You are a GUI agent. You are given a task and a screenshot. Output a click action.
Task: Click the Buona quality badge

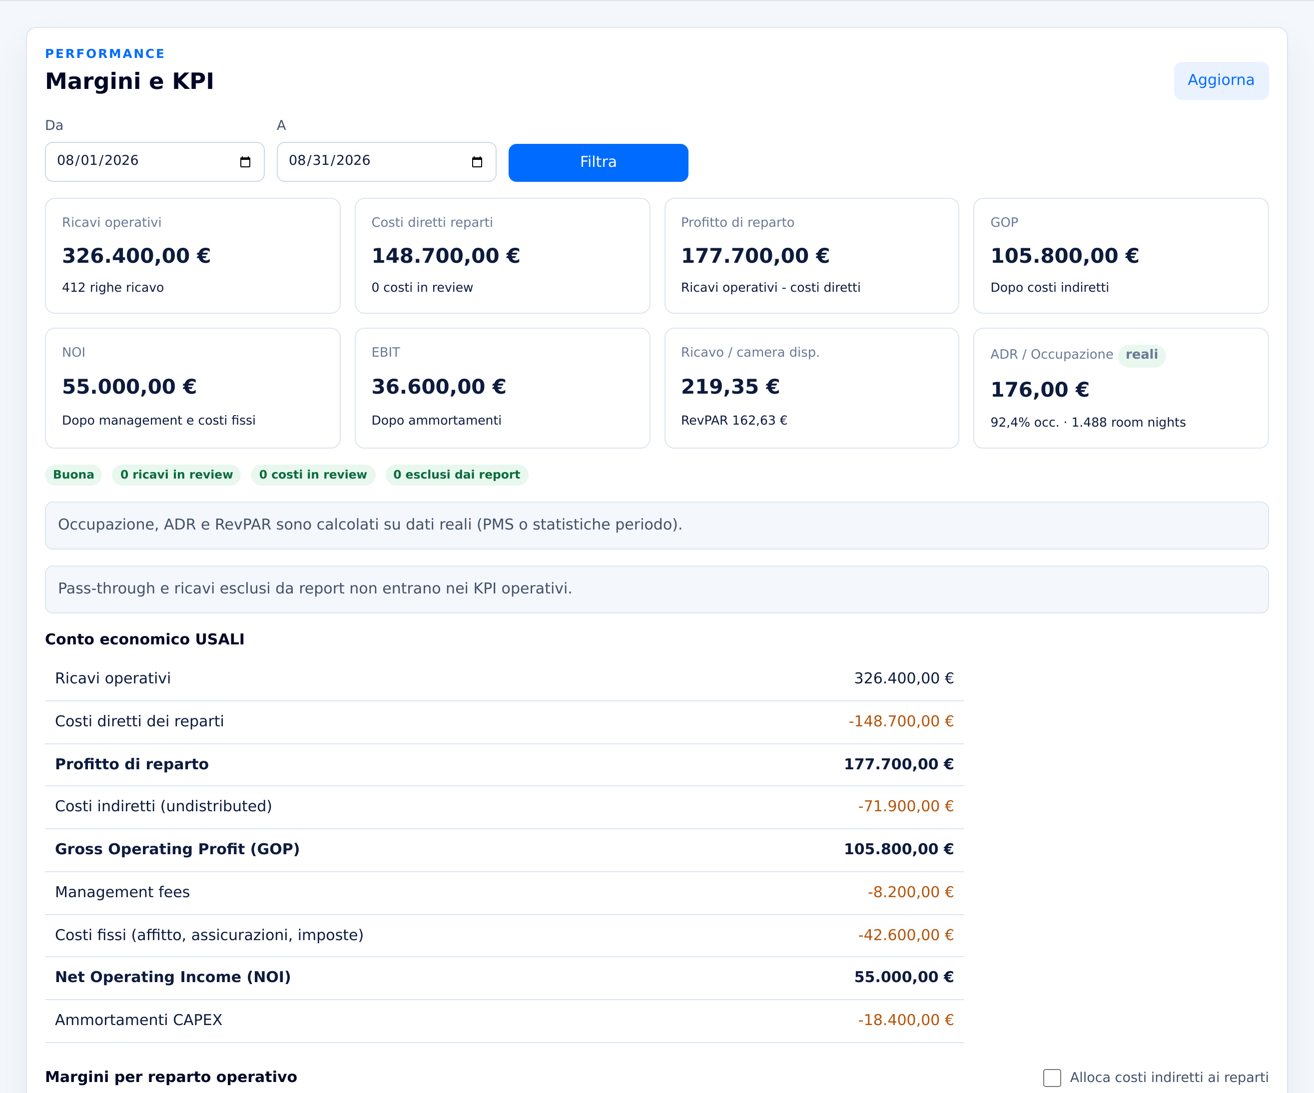click(x=74, y=475)
